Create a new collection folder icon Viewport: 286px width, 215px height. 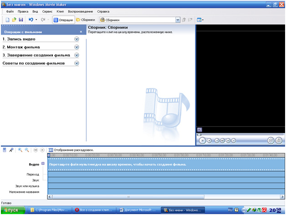point(190,20)
